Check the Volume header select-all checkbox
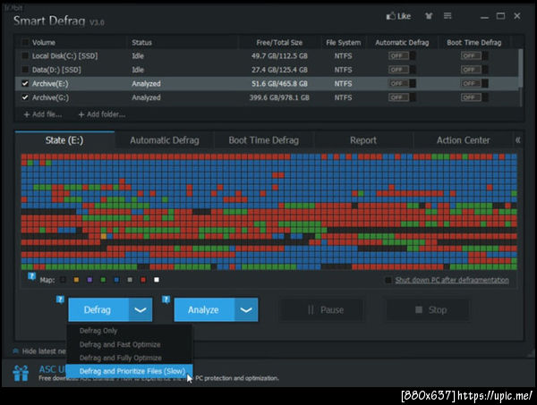The width and height of the screenshot is (537, 405). point(25,42)
